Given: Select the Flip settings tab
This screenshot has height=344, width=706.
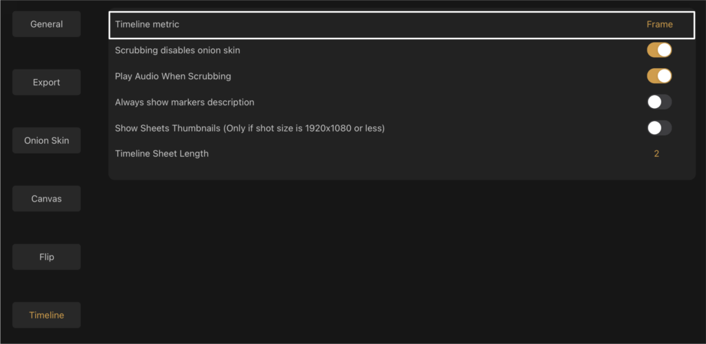Looking at the screenshot, I should tap(46, 257).
